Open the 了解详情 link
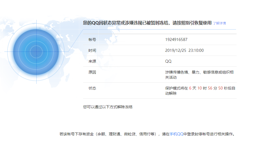The width and height of the screenshot is (261, 150). pos(219,23)
